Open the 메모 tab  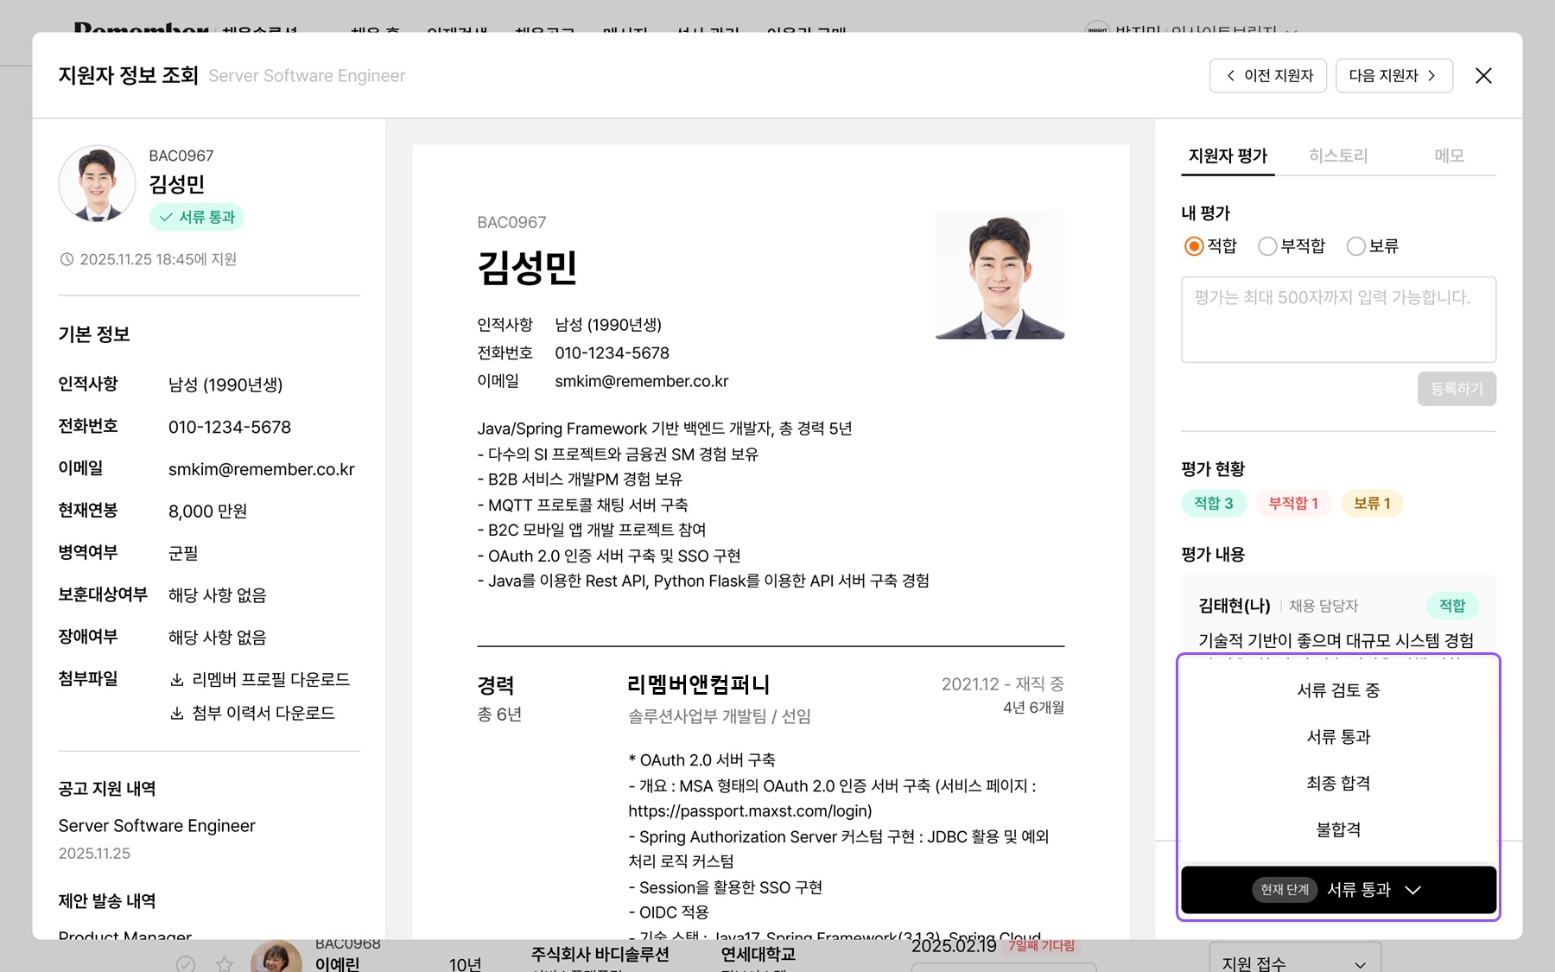(1450, 156)
